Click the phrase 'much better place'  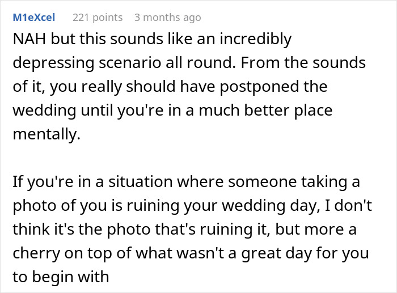click(x=265, y=111)
